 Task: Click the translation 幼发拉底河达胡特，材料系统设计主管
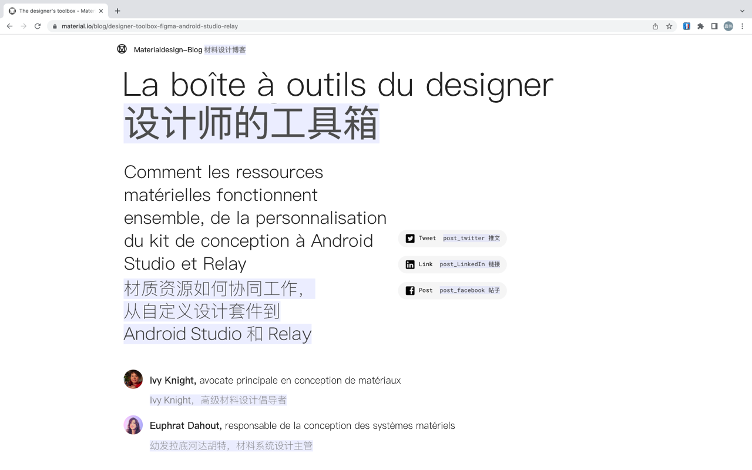(231, 446)
